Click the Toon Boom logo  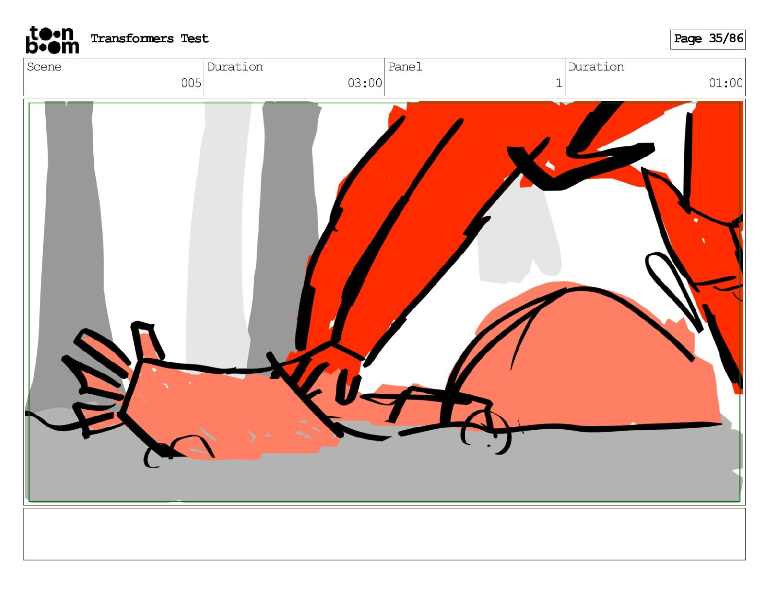(x=52, y=39)
